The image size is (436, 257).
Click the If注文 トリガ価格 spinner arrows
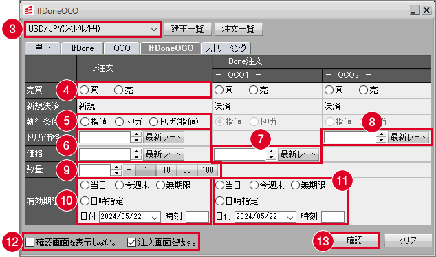pos(137,137)
